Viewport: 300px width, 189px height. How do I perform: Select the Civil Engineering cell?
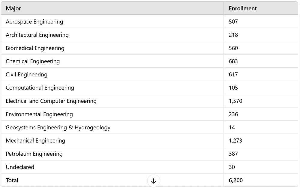(x=112, y=74)
